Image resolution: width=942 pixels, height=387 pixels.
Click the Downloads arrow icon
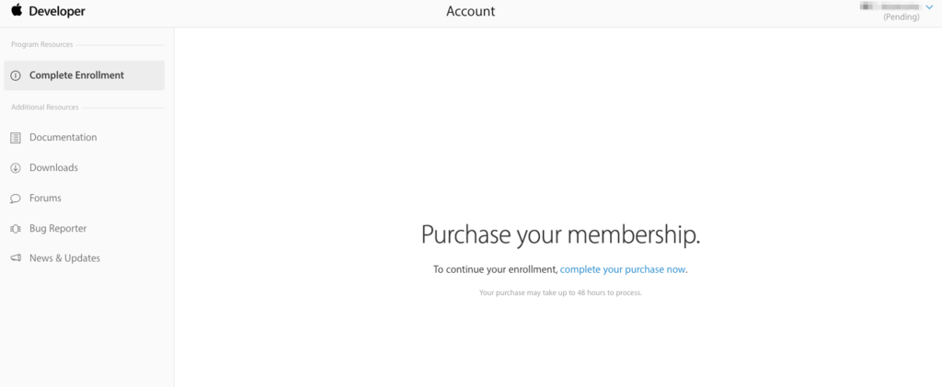(x=16, y=168)
